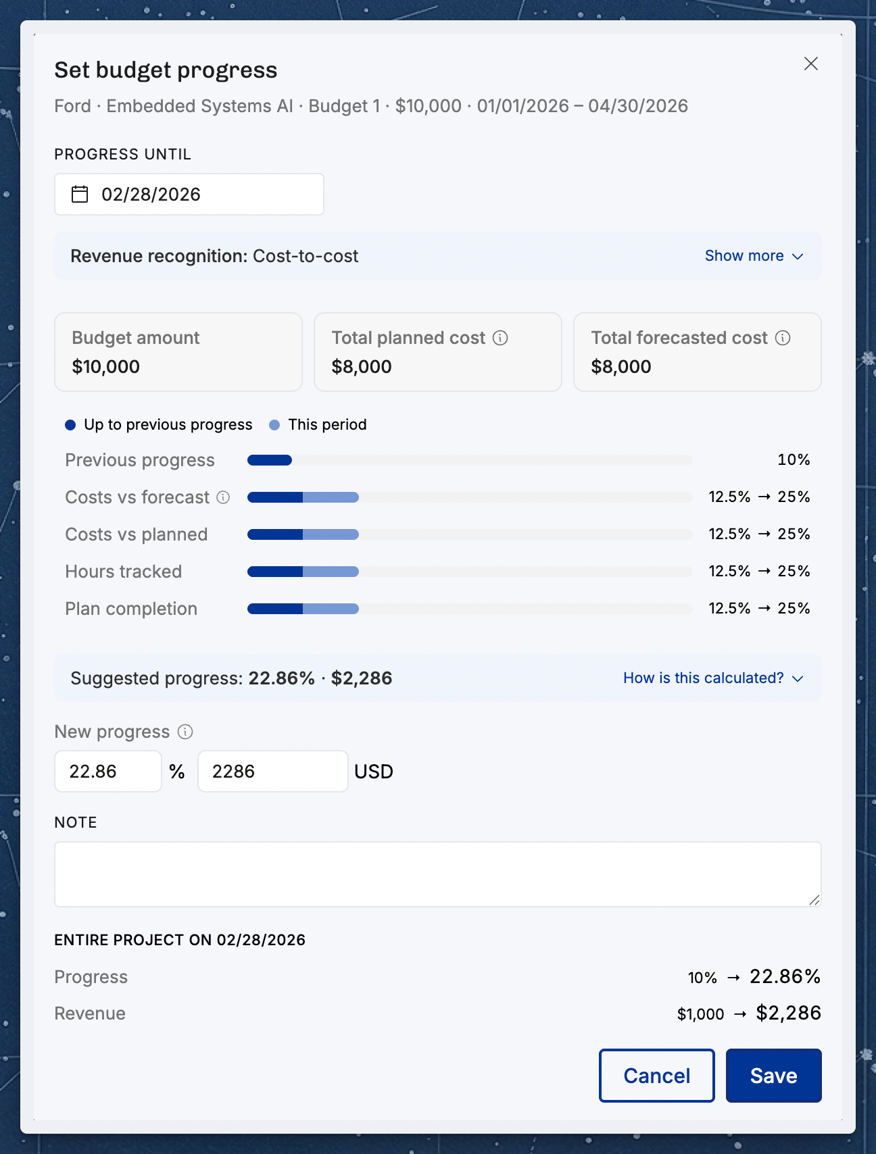Click info icon beside Total forecasted cost
Screen dimensions: 876x1154
pyautogui.click(x=783, y=338)
